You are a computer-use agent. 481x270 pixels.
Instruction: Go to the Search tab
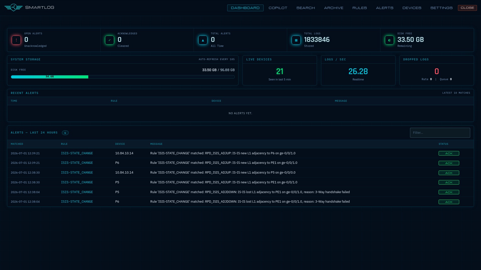tap(306, 8)
